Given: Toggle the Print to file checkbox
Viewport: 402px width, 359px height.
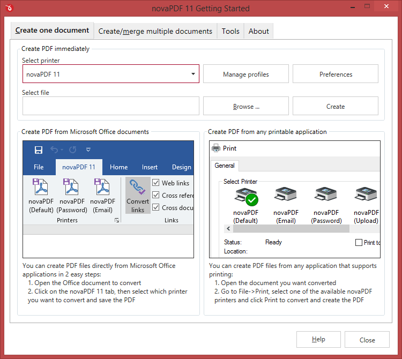Looking at the screenshot, I should (359, 242).
